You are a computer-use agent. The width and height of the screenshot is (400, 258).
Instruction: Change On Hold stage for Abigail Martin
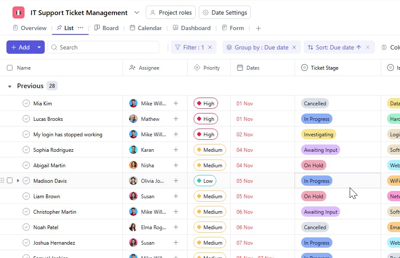pos(314,166)
